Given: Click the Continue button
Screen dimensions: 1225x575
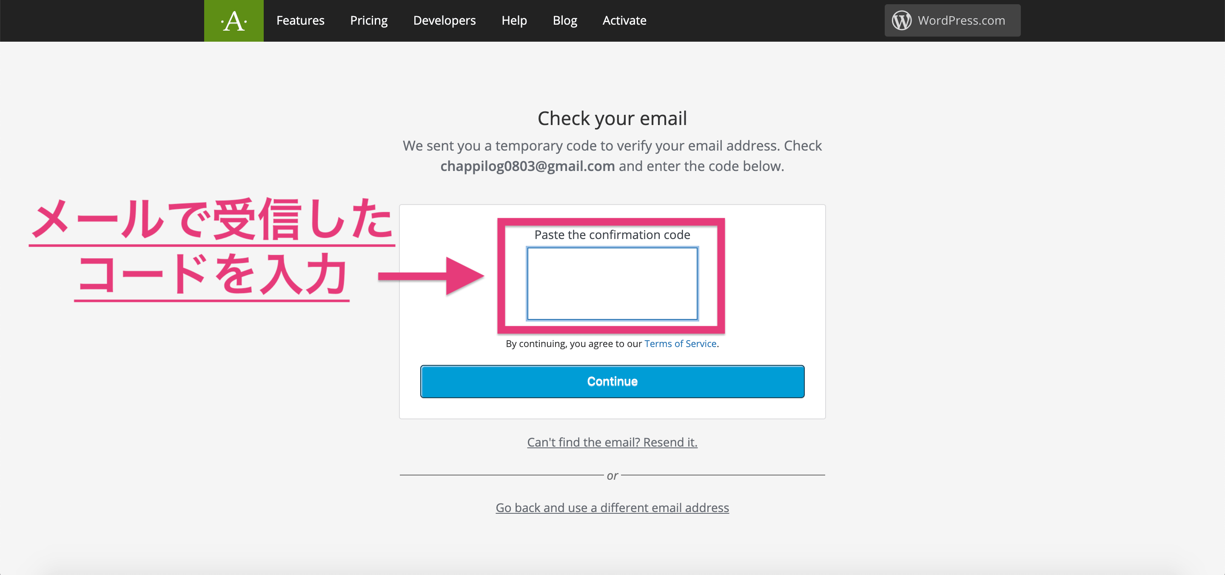Looking at the screenshot, I should point(612,381).
